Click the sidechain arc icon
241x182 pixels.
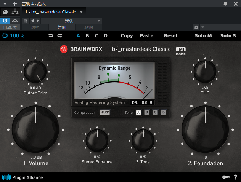15,21
